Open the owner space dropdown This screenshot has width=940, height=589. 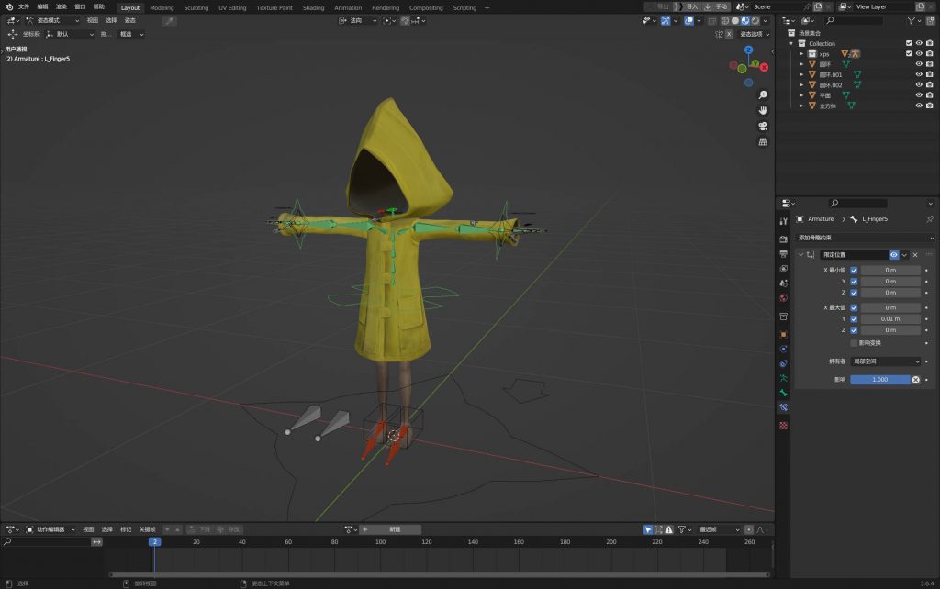click(x=886, y=361)
